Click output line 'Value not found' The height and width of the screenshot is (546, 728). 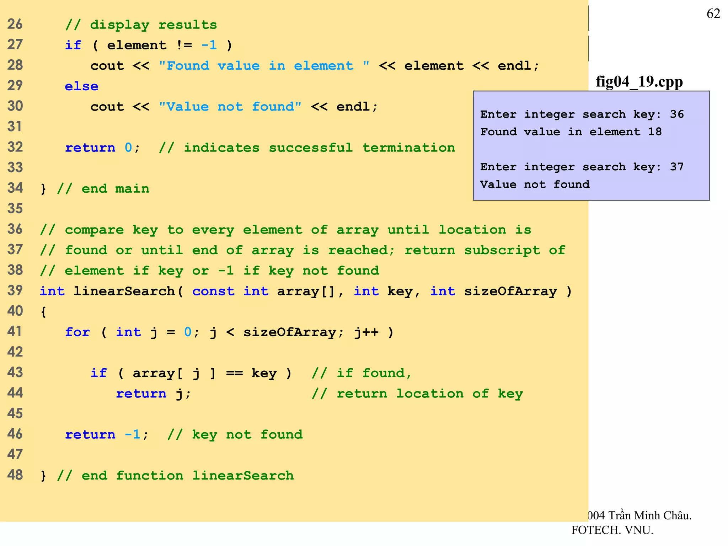click(535, 184)
